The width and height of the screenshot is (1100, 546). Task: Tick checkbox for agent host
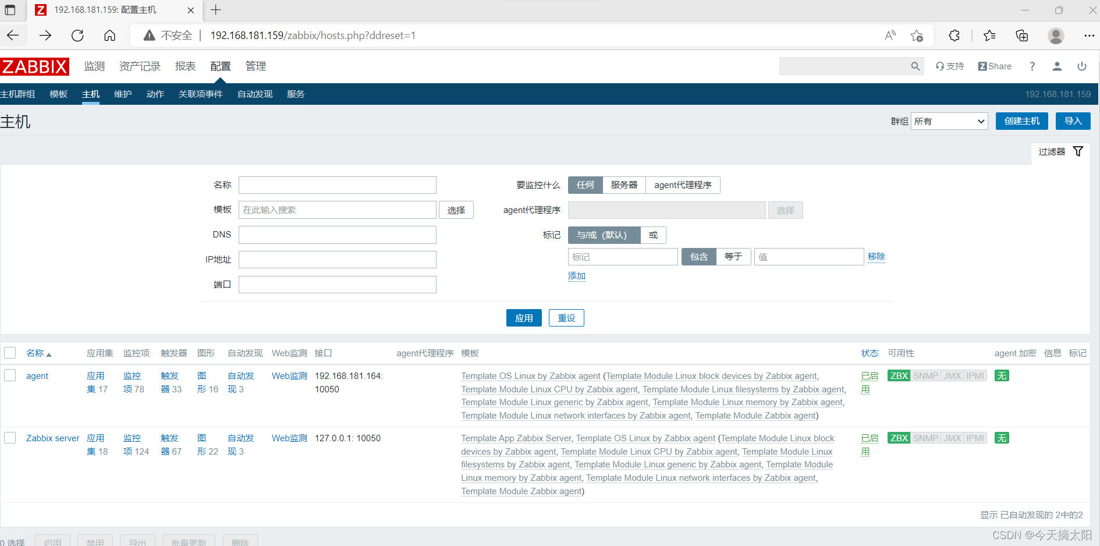[x=10, y=375]
